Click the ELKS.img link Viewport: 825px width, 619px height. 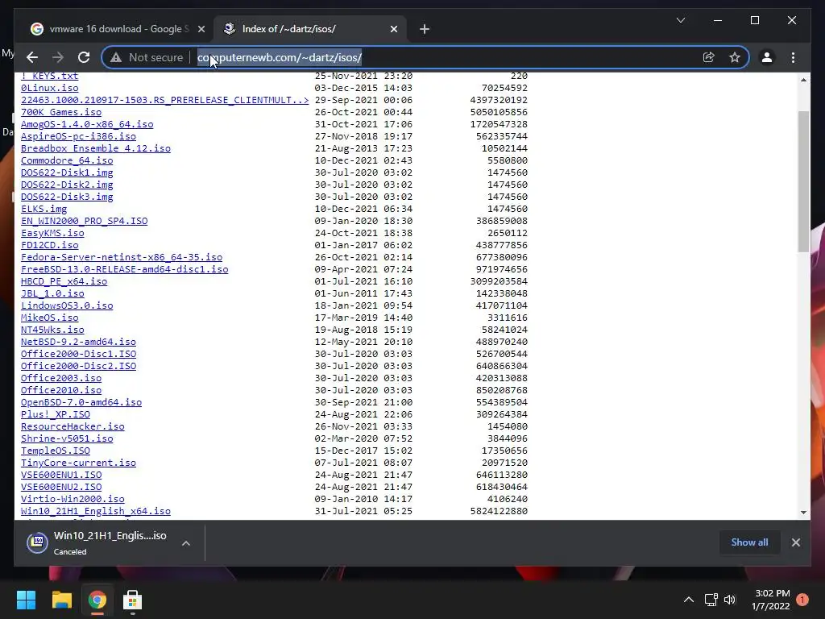[44, 209]
